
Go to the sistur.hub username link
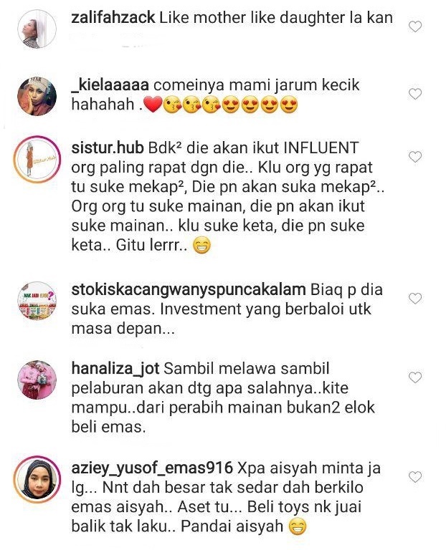pos(108,148)
